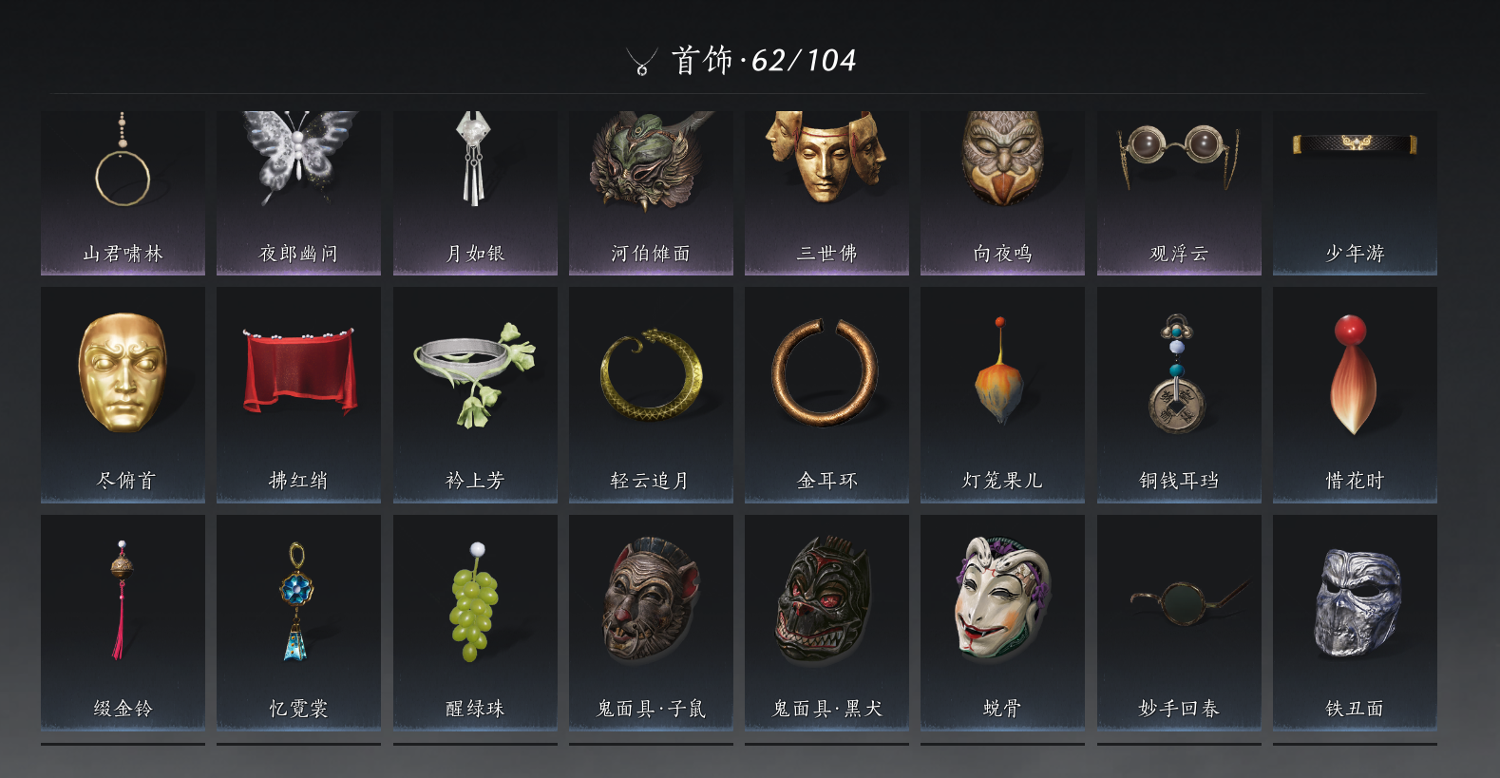Viewport: 1500px width, 778px height.
Task: Choose the 铁丑面 silver iron mask
Action: click(x=1355, y=623)
